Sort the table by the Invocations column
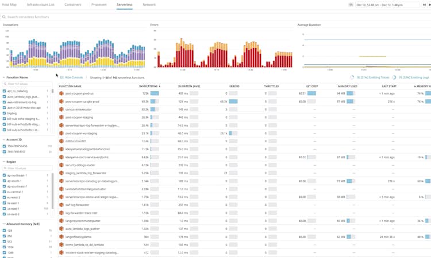The height and width of the screenshot is (258, 431). pyautogui.click(x=149, y=86)
